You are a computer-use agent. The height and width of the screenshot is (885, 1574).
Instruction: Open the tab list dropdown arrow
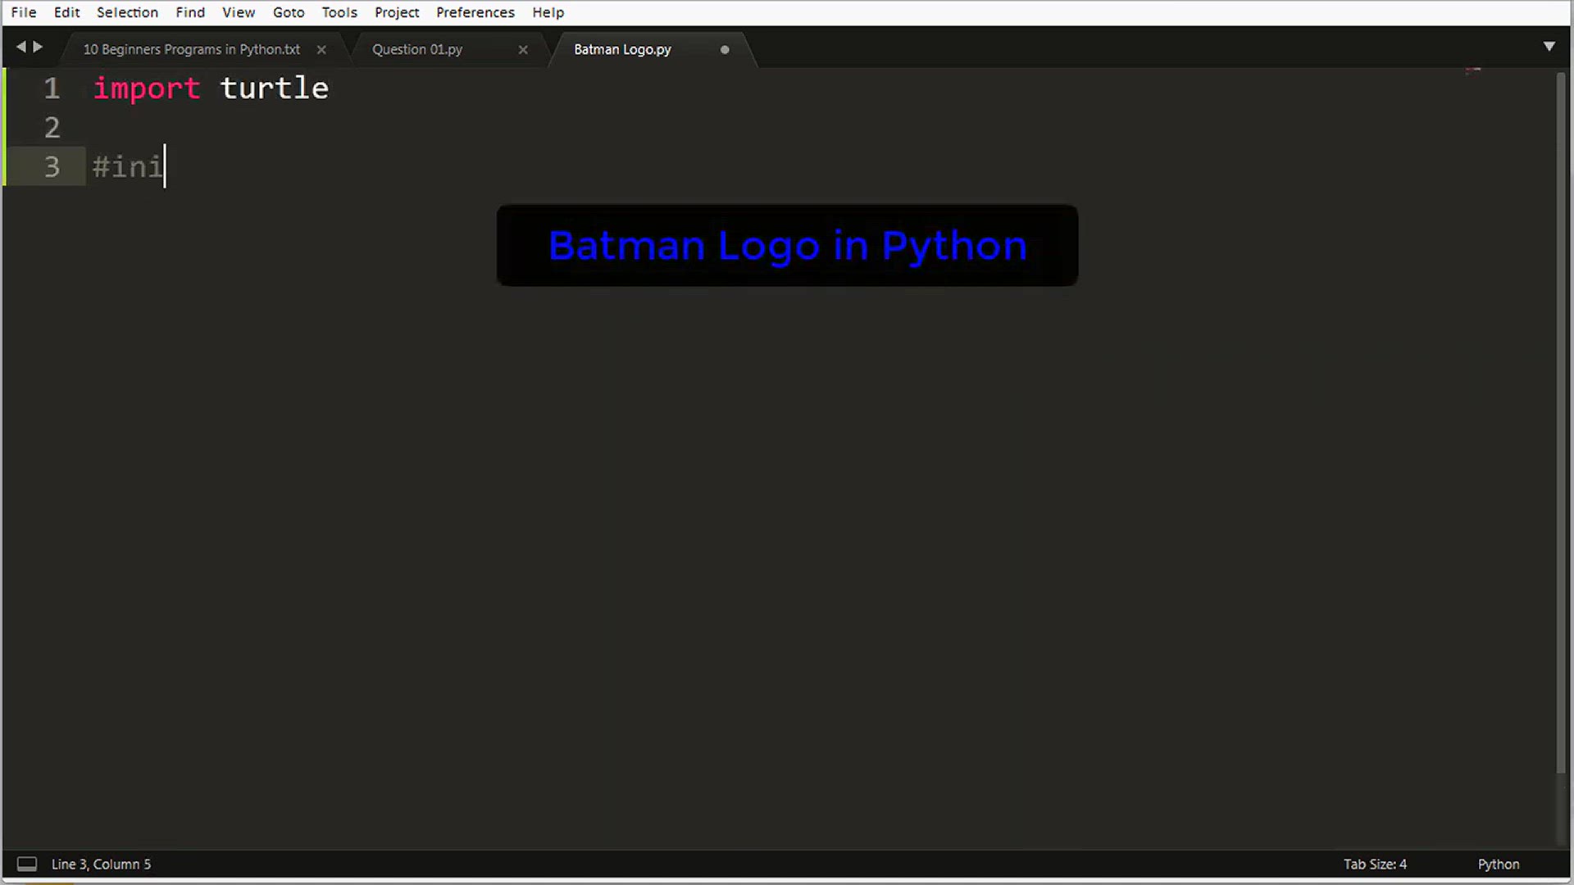point(1549,47)
